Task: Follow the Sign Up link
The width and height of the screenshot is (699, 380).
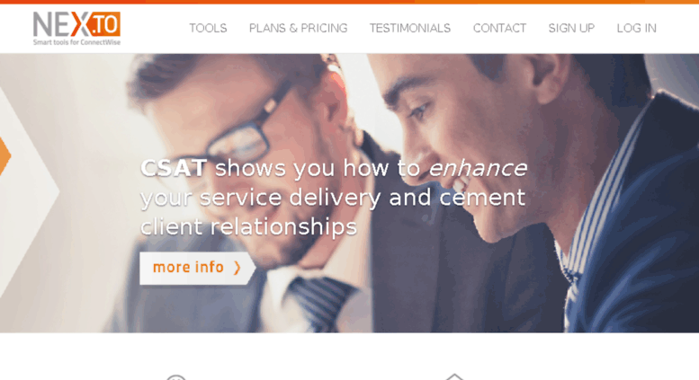Action: tap(571, 29)
